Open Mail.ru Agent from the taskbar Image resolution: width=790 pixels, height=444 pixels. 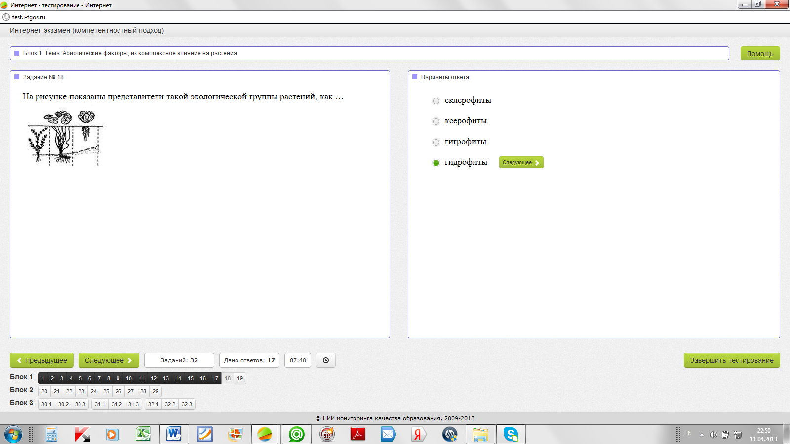click(296, 435)
